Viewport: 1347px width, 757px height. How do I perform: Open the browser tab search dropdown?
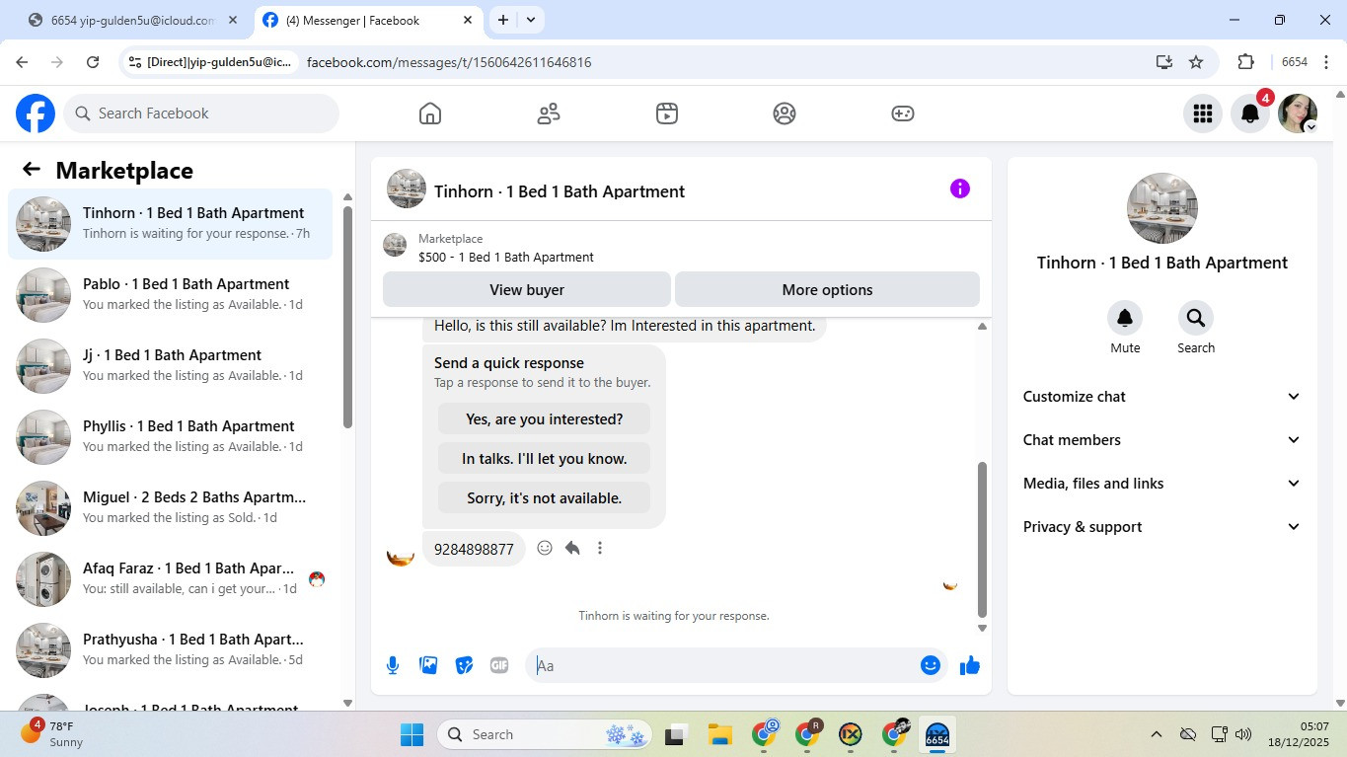531,20
